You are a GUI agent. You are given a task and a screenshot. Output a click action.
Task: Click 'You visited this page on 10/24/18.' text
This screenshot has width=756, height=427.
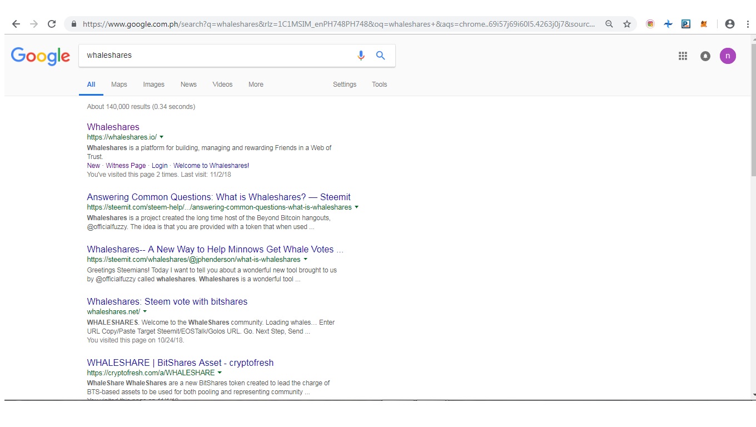click(x=136, y=340)
